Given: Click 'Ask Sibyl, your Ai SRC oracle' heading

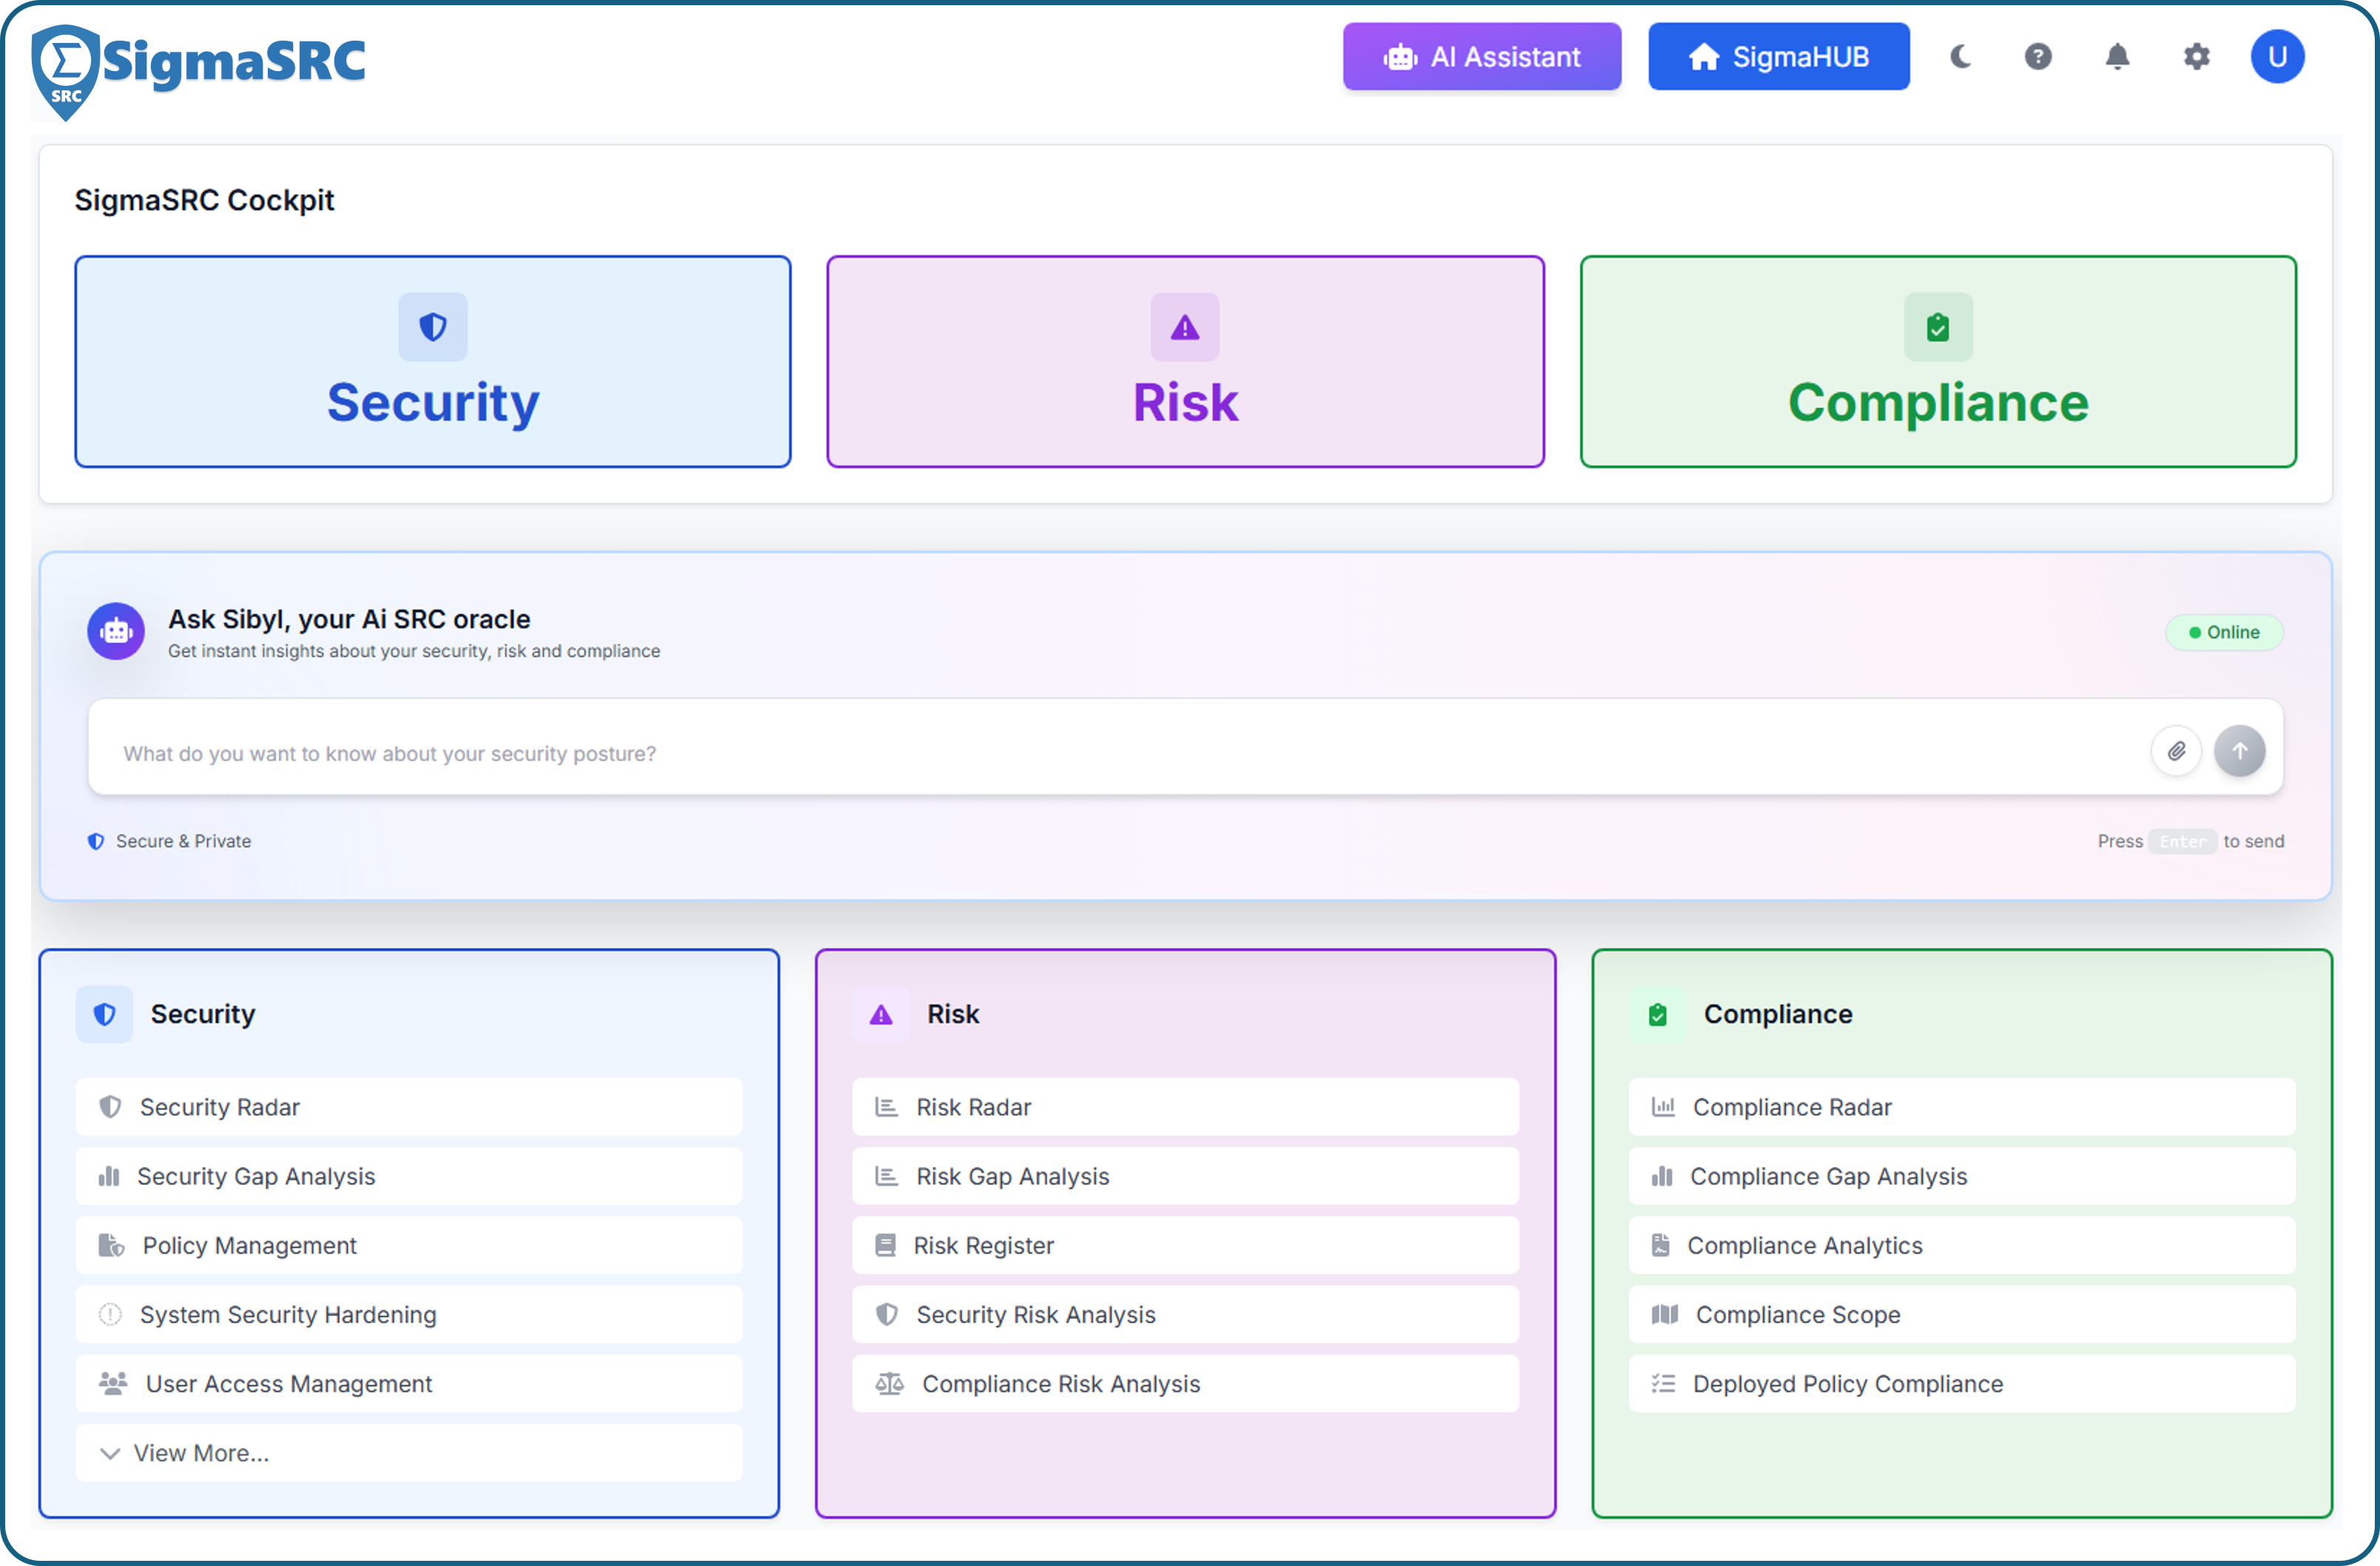Looking at the screenshot, I should [x=349, y=619].
